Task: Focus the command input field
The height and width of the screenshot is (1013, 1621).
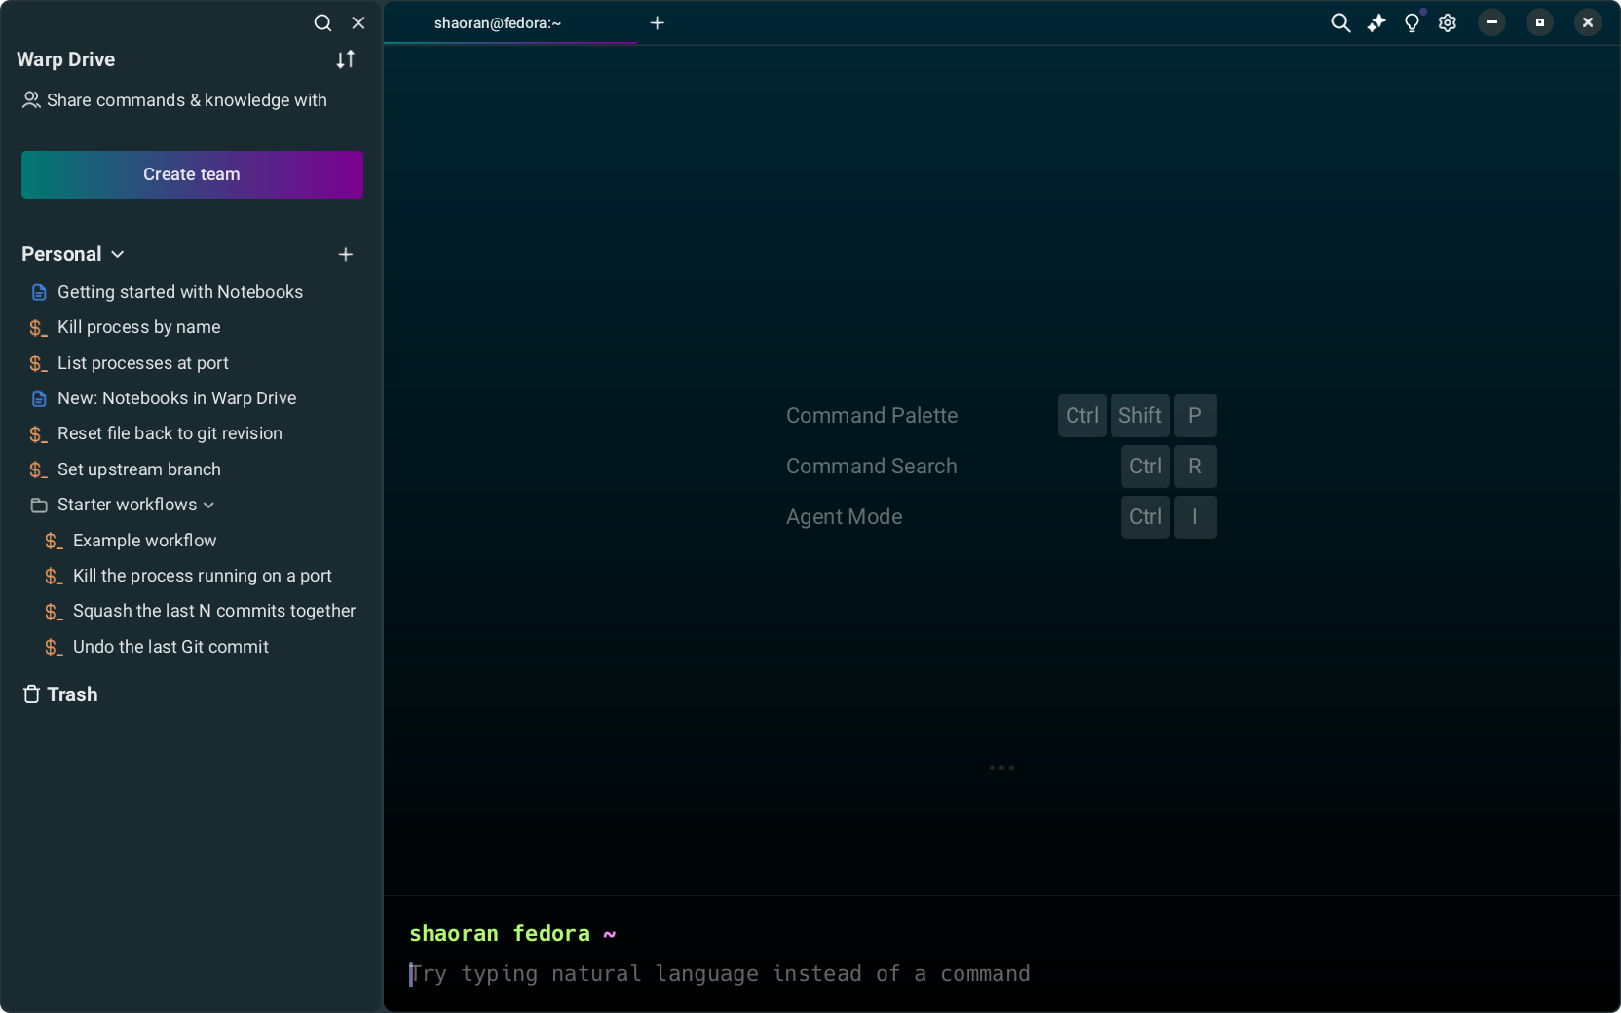Action: pos(1001,974)
